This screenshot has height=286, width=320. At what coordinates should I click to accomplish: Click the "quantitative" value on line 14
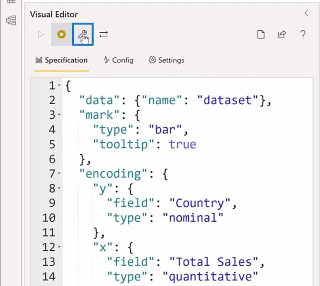210,277
